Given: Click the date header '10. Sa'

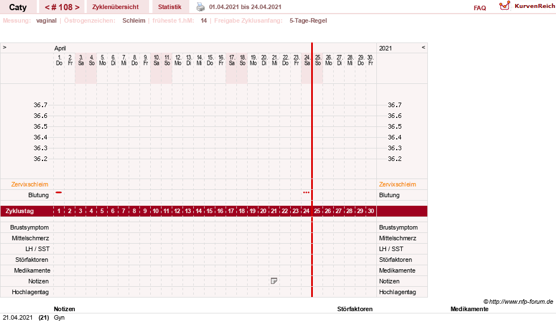Looking at the screenshot, I should coord(156,60).
